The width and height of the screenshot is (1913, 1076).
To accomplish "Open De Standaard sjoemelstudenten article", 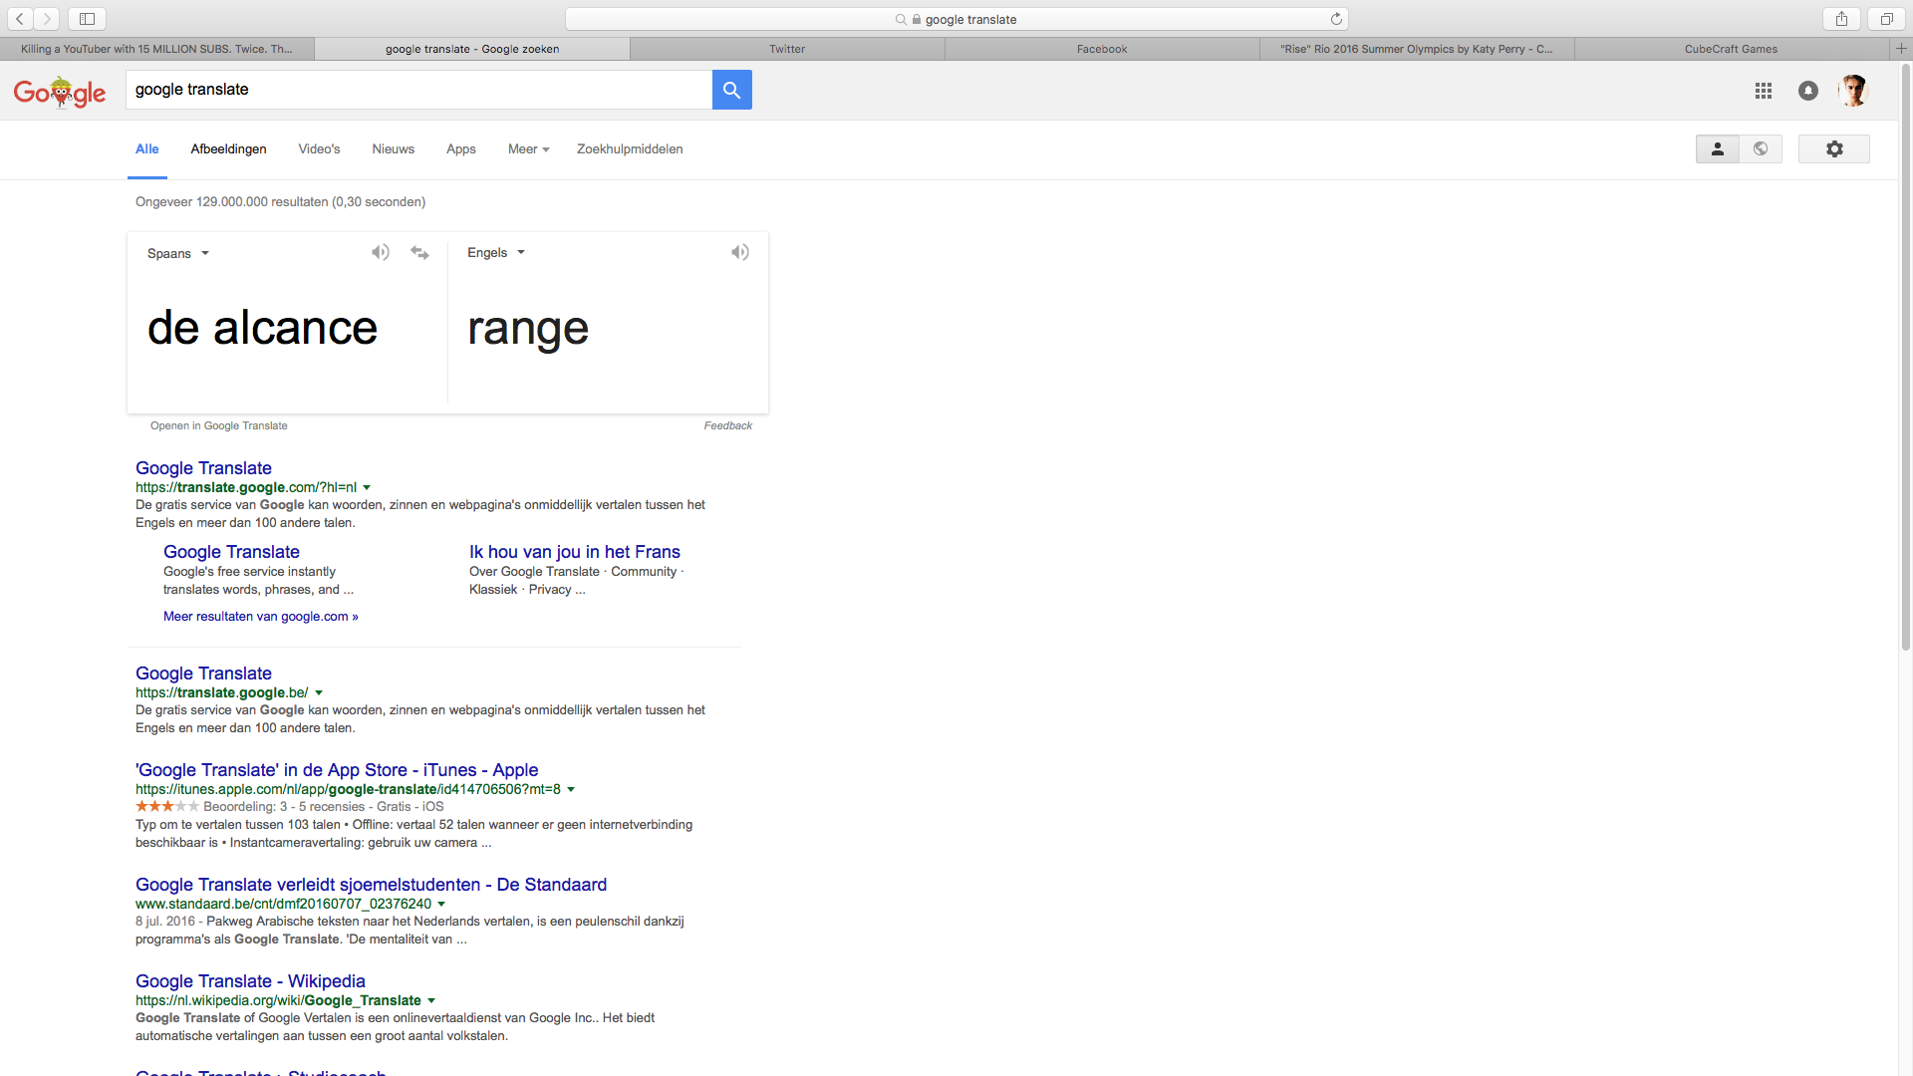I will 371,885.
